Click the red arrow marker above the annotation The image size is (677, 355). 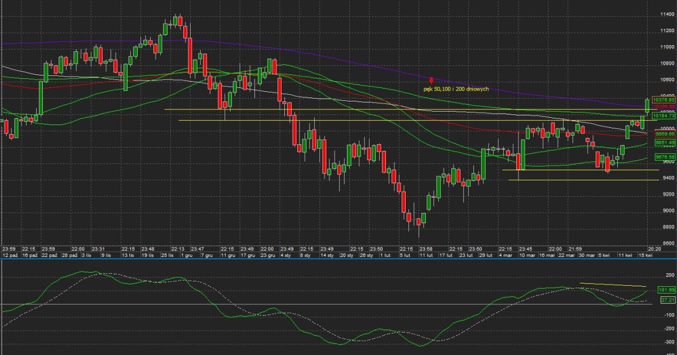click(x=431, y=81)
